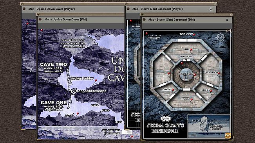Click STORM GIANT'S RESIDENCE title text

click(165, 128)
